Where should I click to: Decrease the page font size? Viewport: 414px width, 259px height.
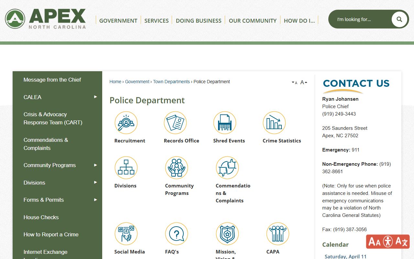pyautogui.click(x=294, y=83)
